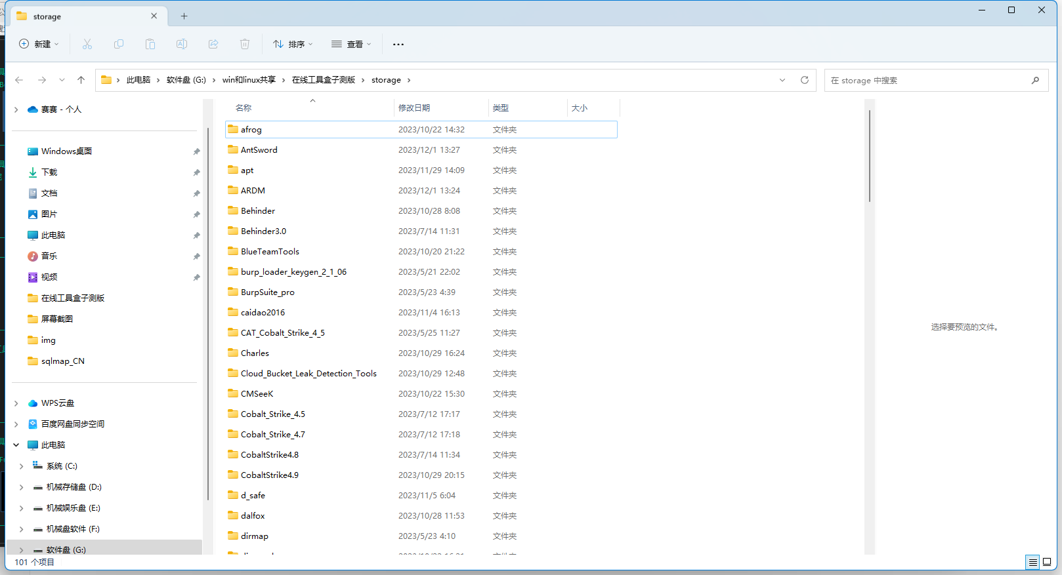Image resolution: width=1062 pixels, height=575 pixels.
Task: Click the search magnifier icon
Action: pos(1035,80)
